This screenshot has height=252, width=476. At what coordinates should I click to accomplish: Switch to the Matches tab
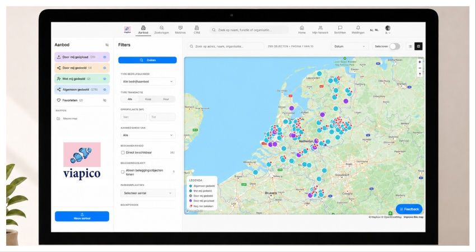180,30
